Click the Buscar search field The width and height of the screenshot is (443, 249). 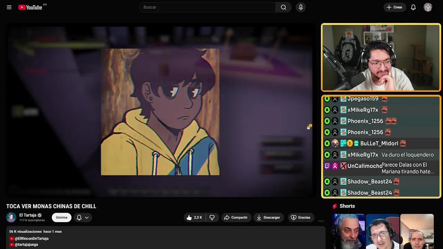click(x=207, y=7)
